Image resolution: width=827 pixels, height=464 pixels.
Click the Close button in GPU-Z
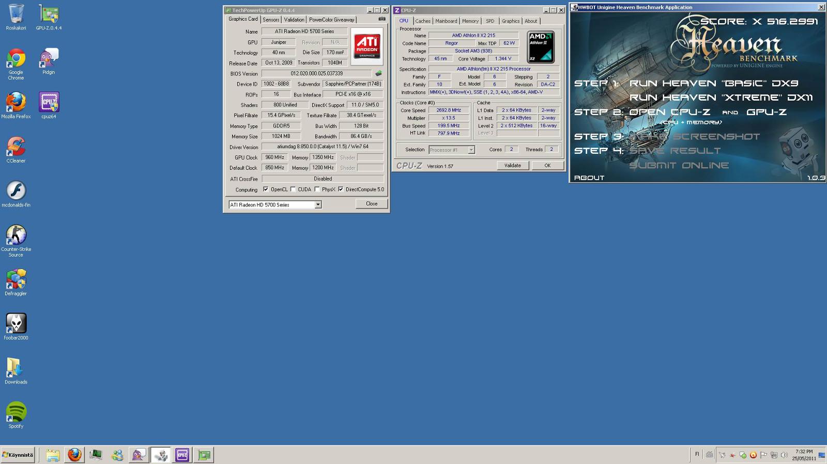click(372, 204)
